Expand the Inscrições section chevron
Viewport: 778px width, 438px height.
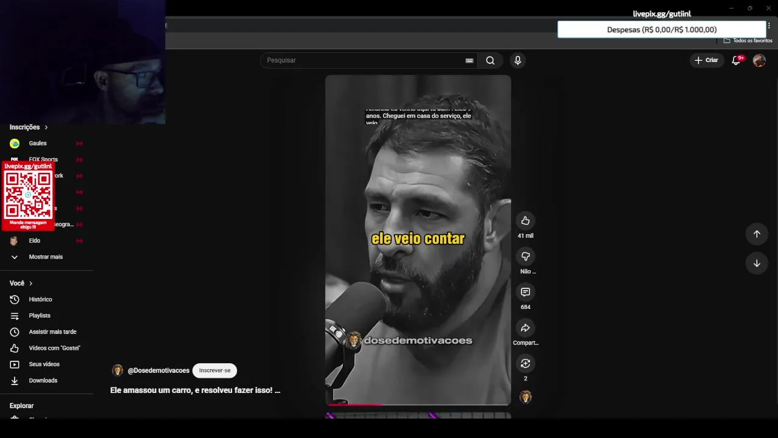pyautogui.click(x=46, y=127)
